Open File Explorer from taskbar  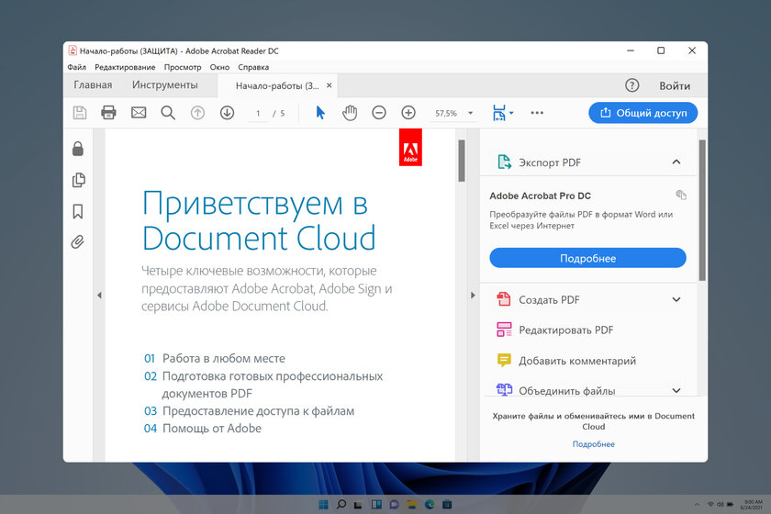click(x=411, y=504)
